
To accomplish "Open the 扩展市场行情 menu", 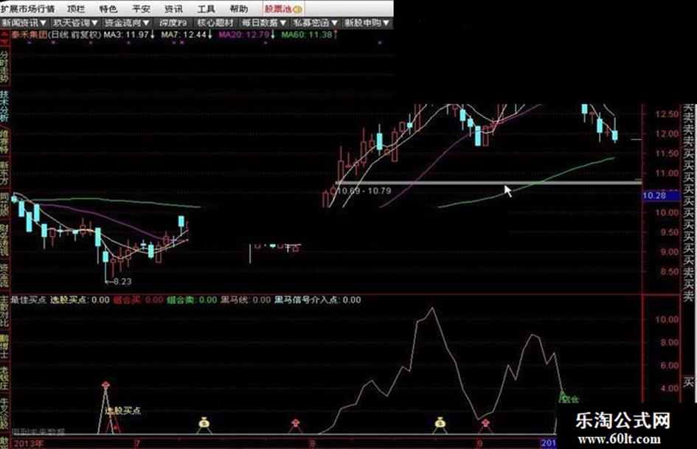I will [x=28, y=8].
